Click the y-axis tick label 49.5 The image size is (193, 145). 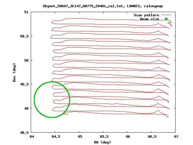24,84
